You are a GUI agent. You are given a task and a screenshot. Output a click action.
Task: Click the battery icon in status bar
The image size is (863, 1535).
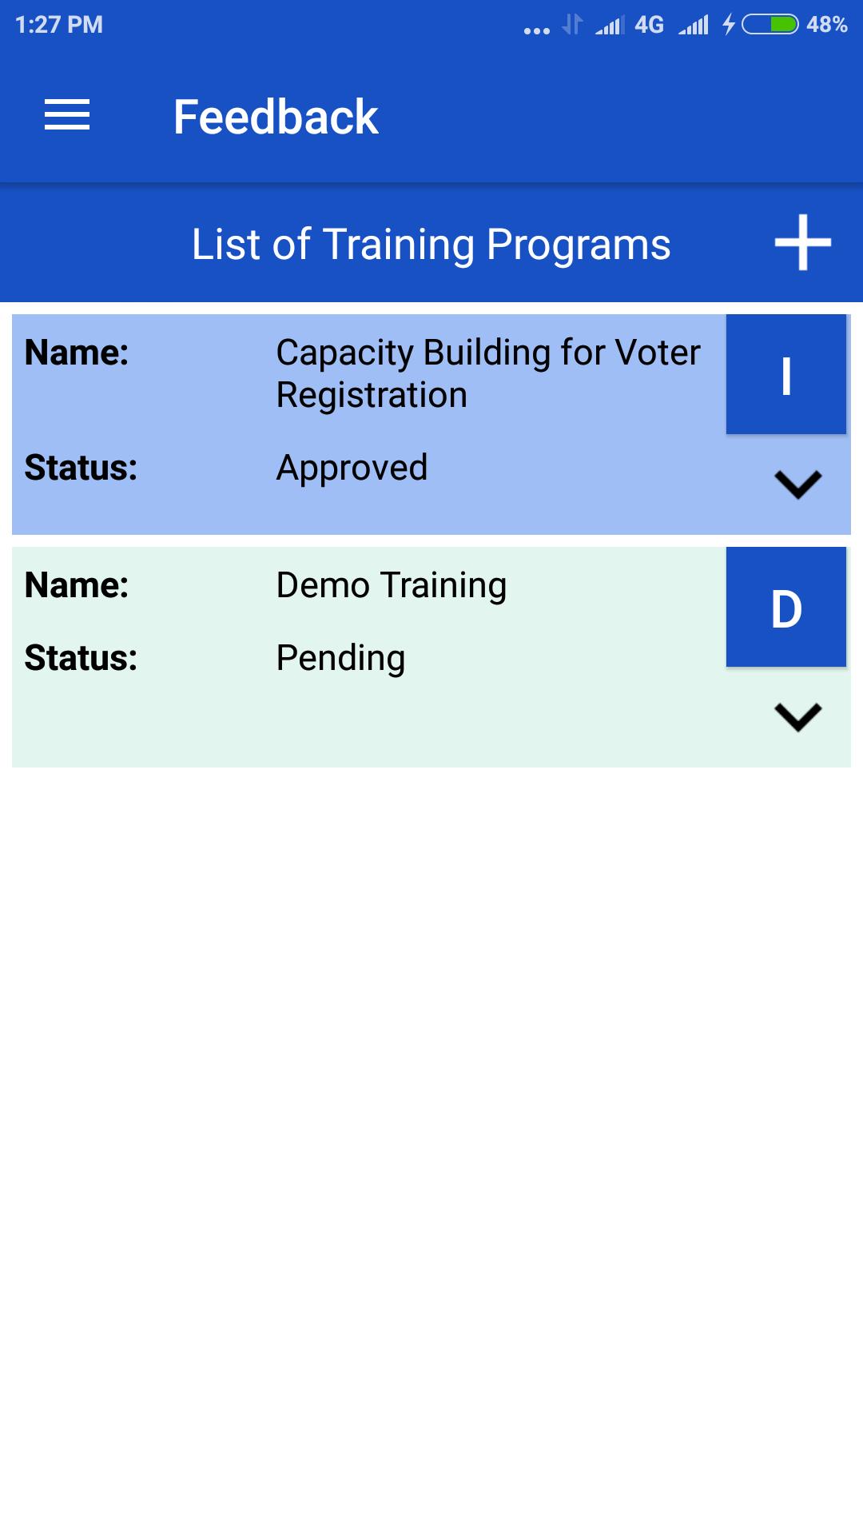pos(770,25)
